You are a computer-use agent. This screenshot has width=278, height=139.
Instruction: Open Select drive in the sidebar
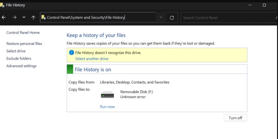coord(16,51)
